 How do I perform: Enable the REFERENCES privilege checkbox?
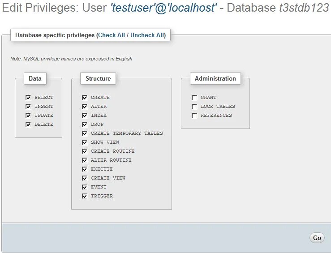click(x=194, y=116)
